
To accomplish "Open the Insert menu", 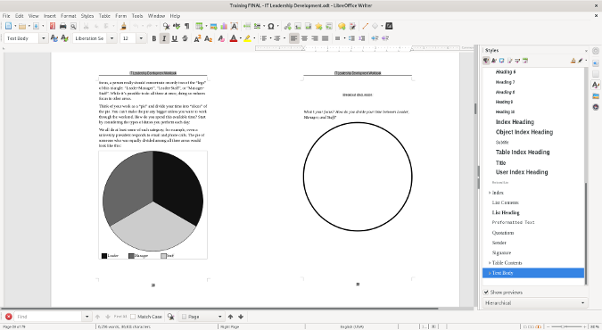I will (50, 16).
